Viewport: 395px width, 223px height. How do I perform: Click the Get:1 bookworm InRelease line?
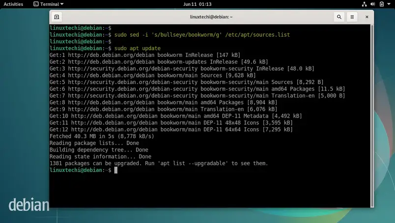145,55
